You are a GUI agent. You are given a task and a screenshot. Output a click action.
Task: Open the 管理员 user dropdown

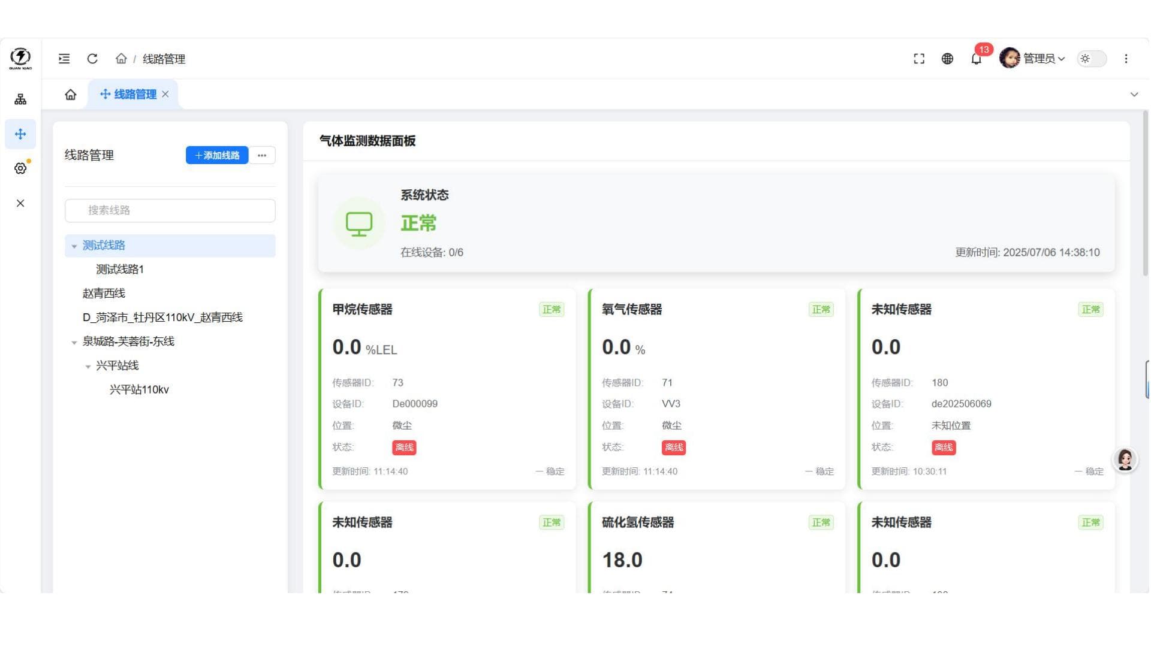pyautogui.click(x=1044, y=59)
